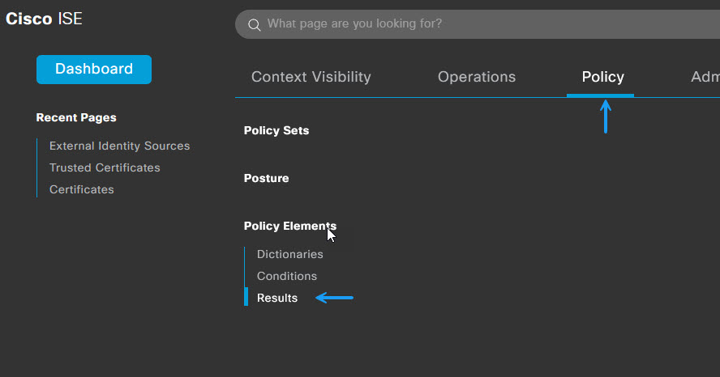720x377 pixels.
Task: Open recent page External Identity Sources
Action: coord(119,146)
